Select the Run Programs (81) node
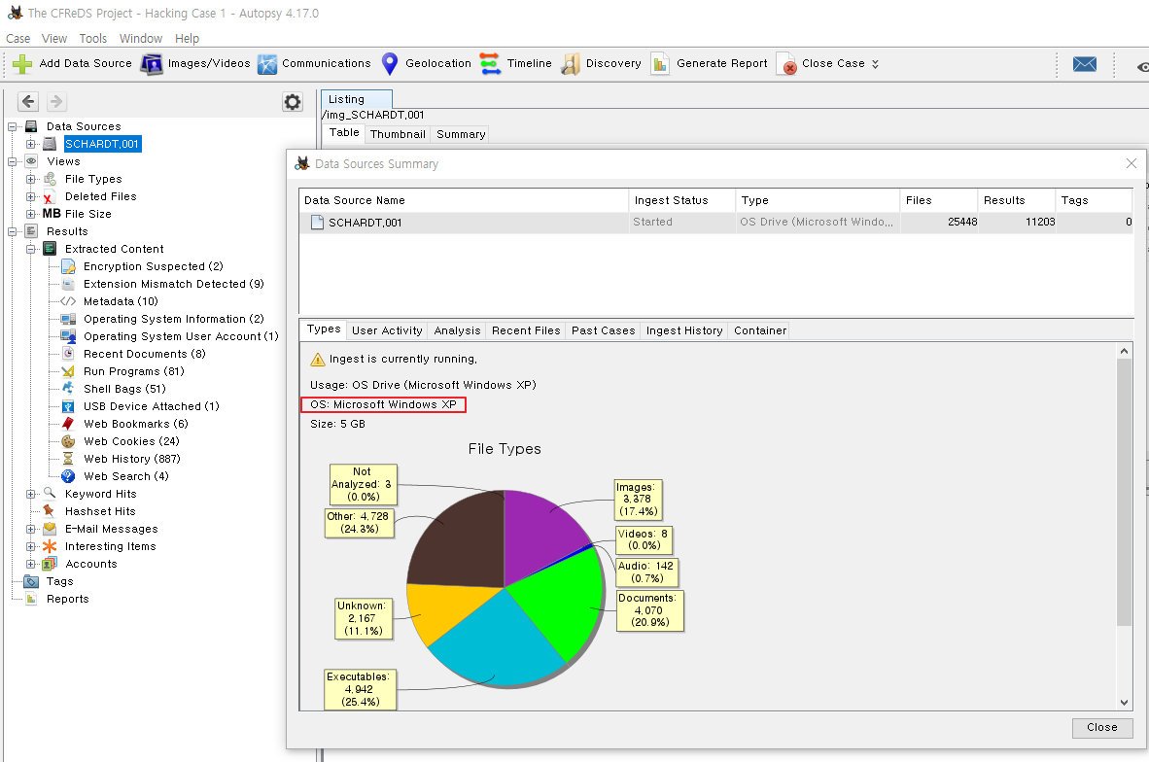 pos(134,371)
